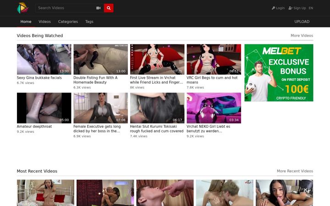Follow the More Recent Videos link

click(295, 171)
